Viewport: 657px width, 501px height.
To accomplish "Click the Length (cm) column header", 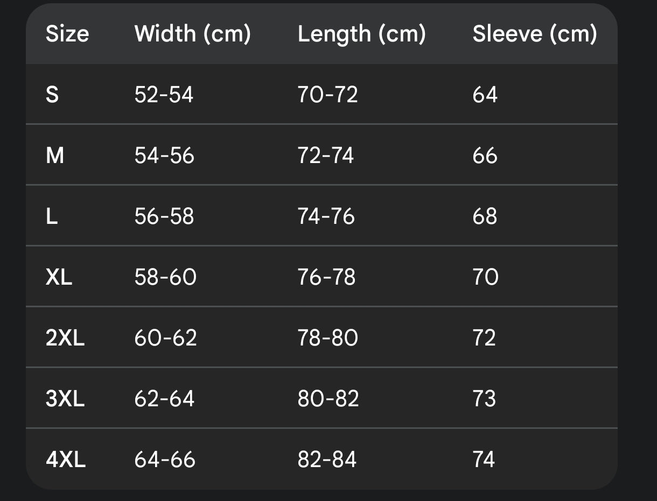I will [362, 34].
